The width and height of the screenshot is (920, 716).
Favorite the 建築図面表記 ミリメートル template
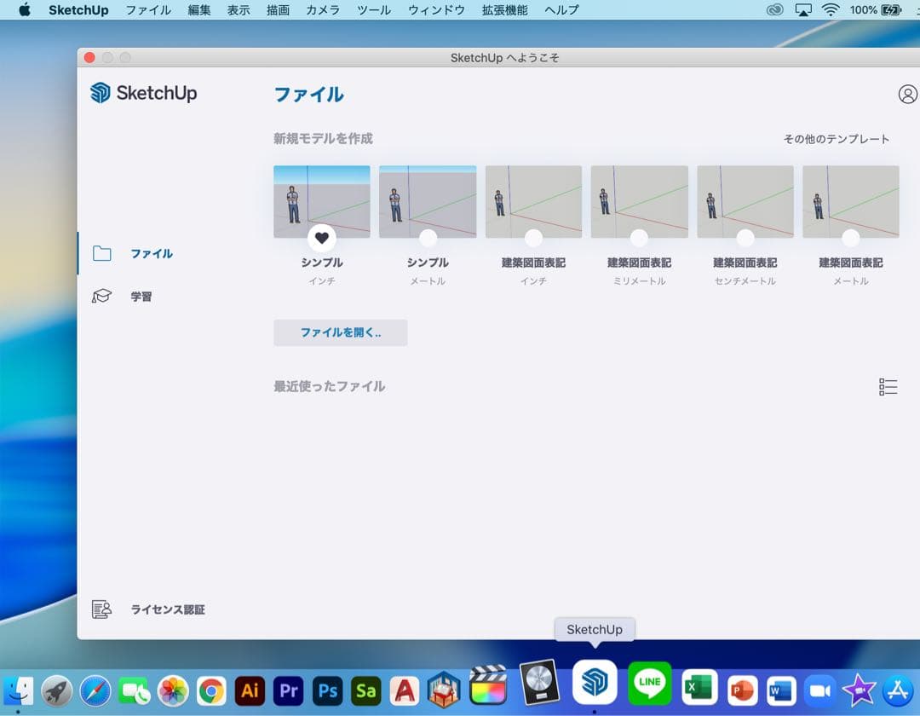(640, 238)
